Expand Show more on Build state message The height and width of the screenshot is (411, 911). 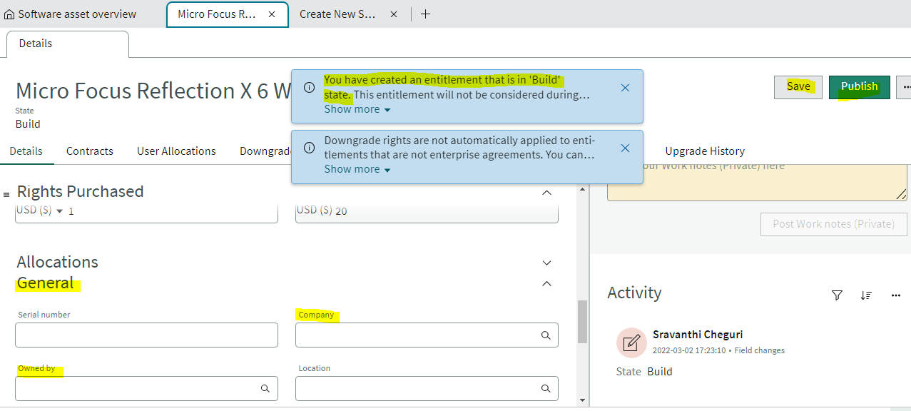point(357,109)
